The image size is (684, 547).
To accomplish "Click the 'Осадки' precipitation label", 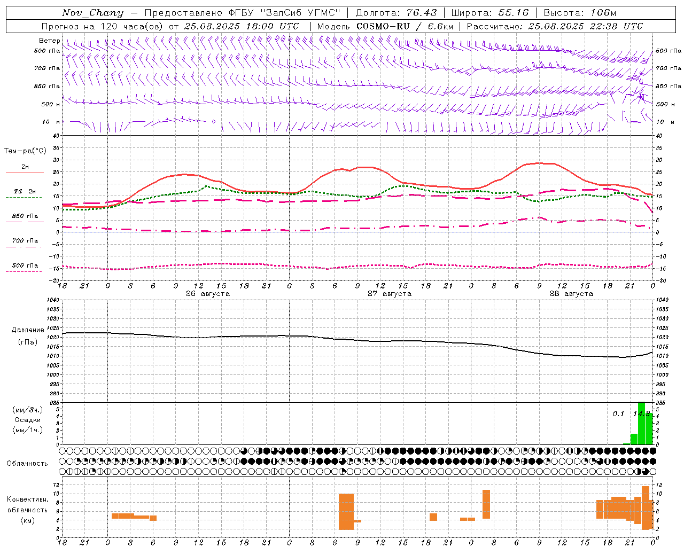I will click(28, 420).
